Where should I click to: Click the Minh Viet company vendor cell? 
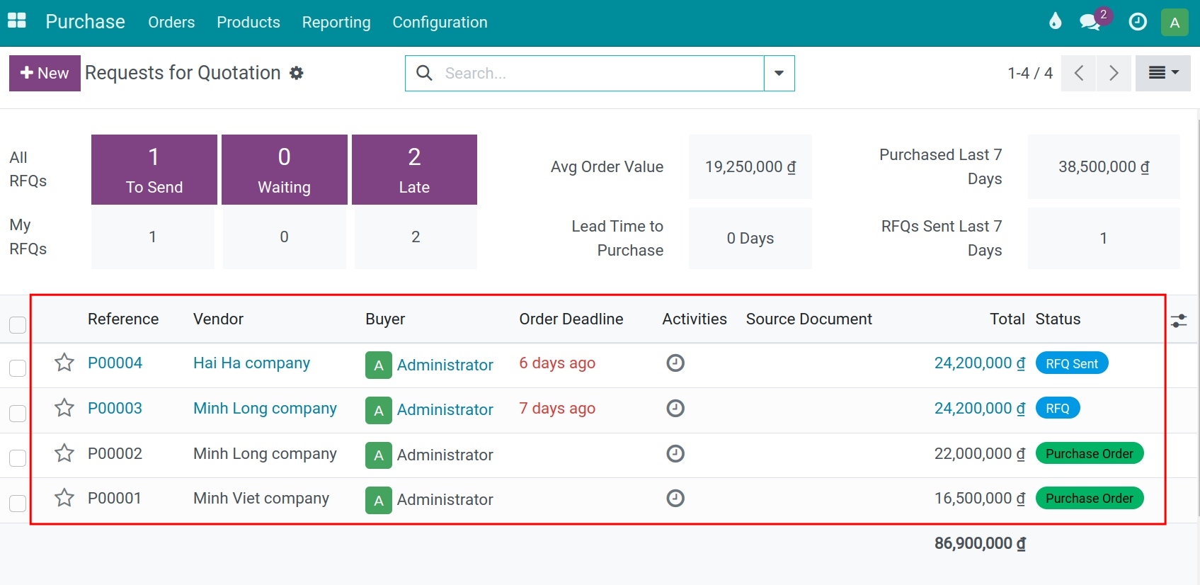[x=261, y=499]
